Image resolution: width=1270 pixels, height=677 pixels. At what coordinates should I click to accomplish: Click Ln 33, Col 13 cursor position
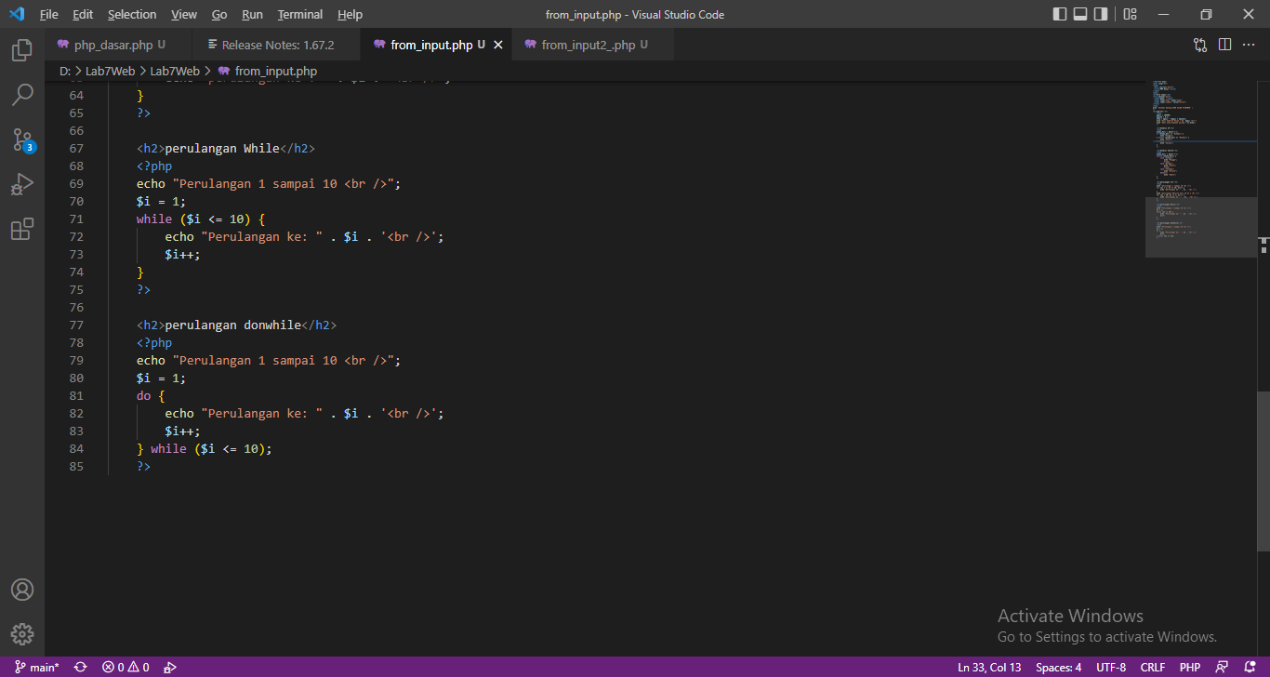(989, 667)
